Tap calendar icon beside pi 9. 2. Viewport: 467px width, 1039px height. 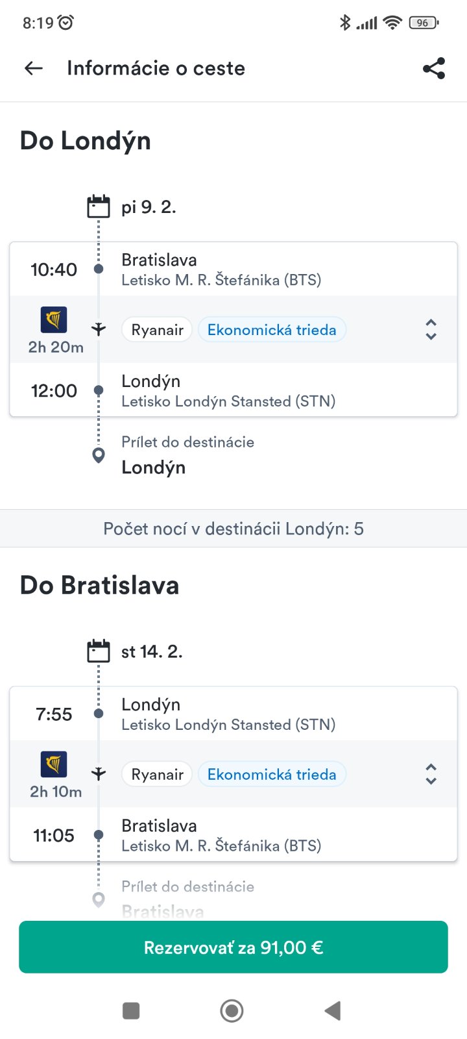pos(99,207)
